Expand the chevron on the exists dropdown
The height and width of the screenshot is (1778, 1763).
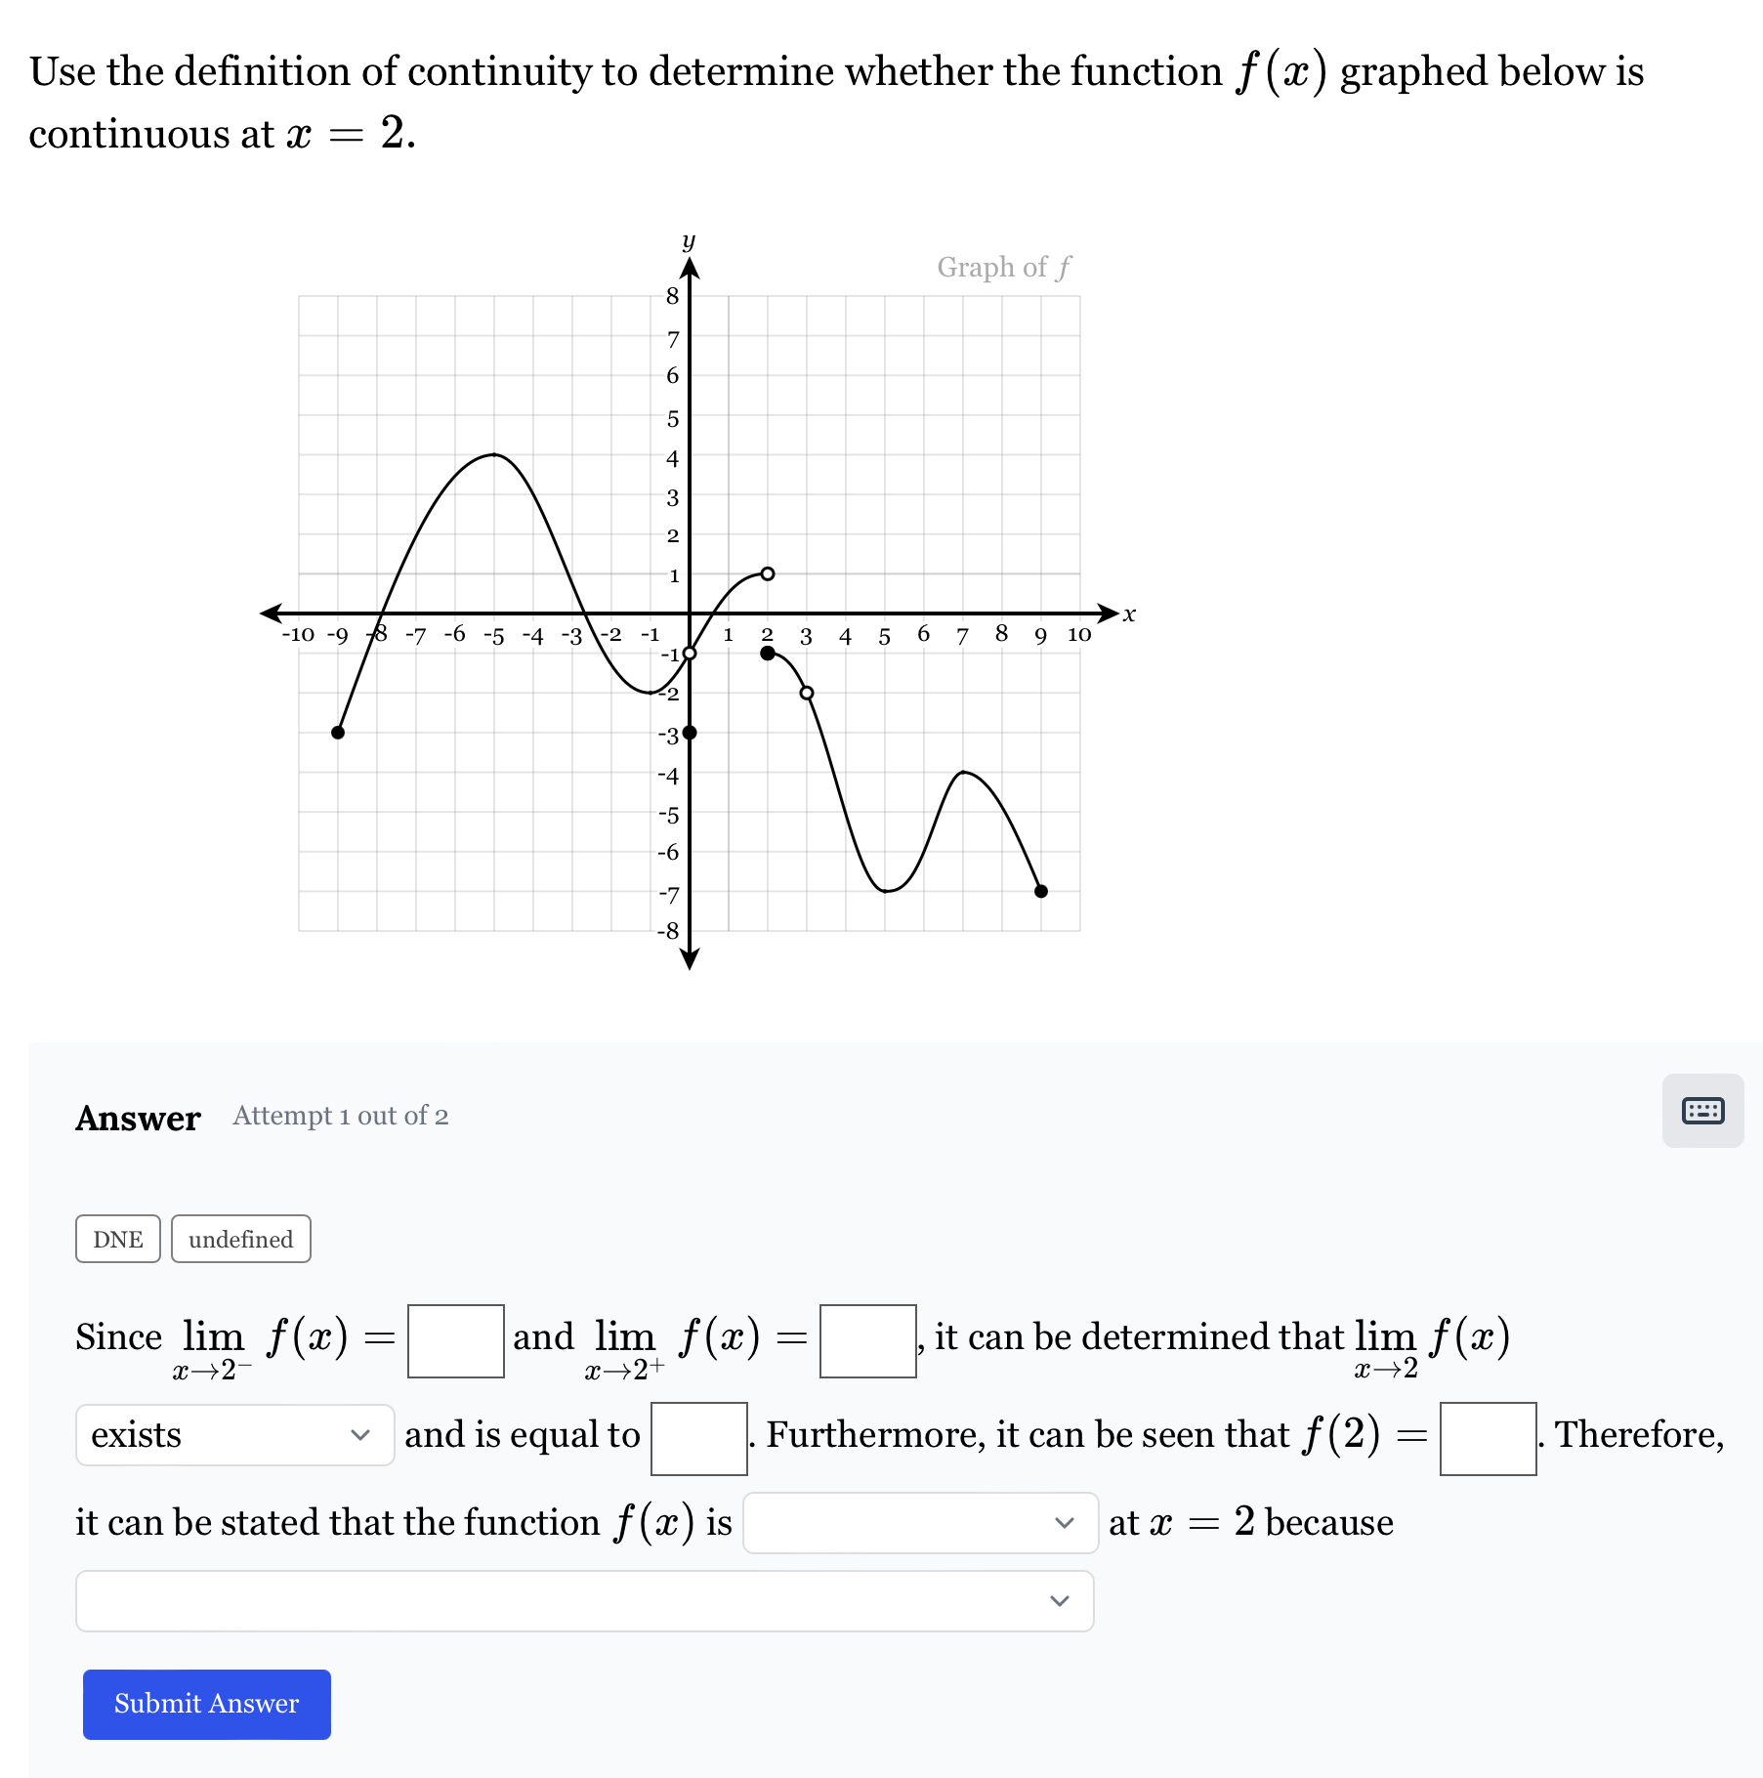362,1436
